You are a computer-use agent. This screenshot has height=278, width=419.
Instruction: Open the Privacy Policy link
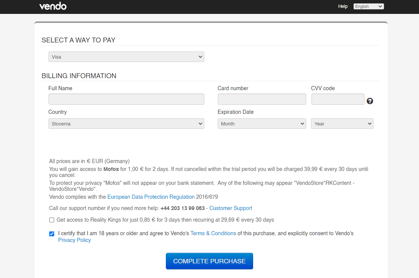pos(74,240)
